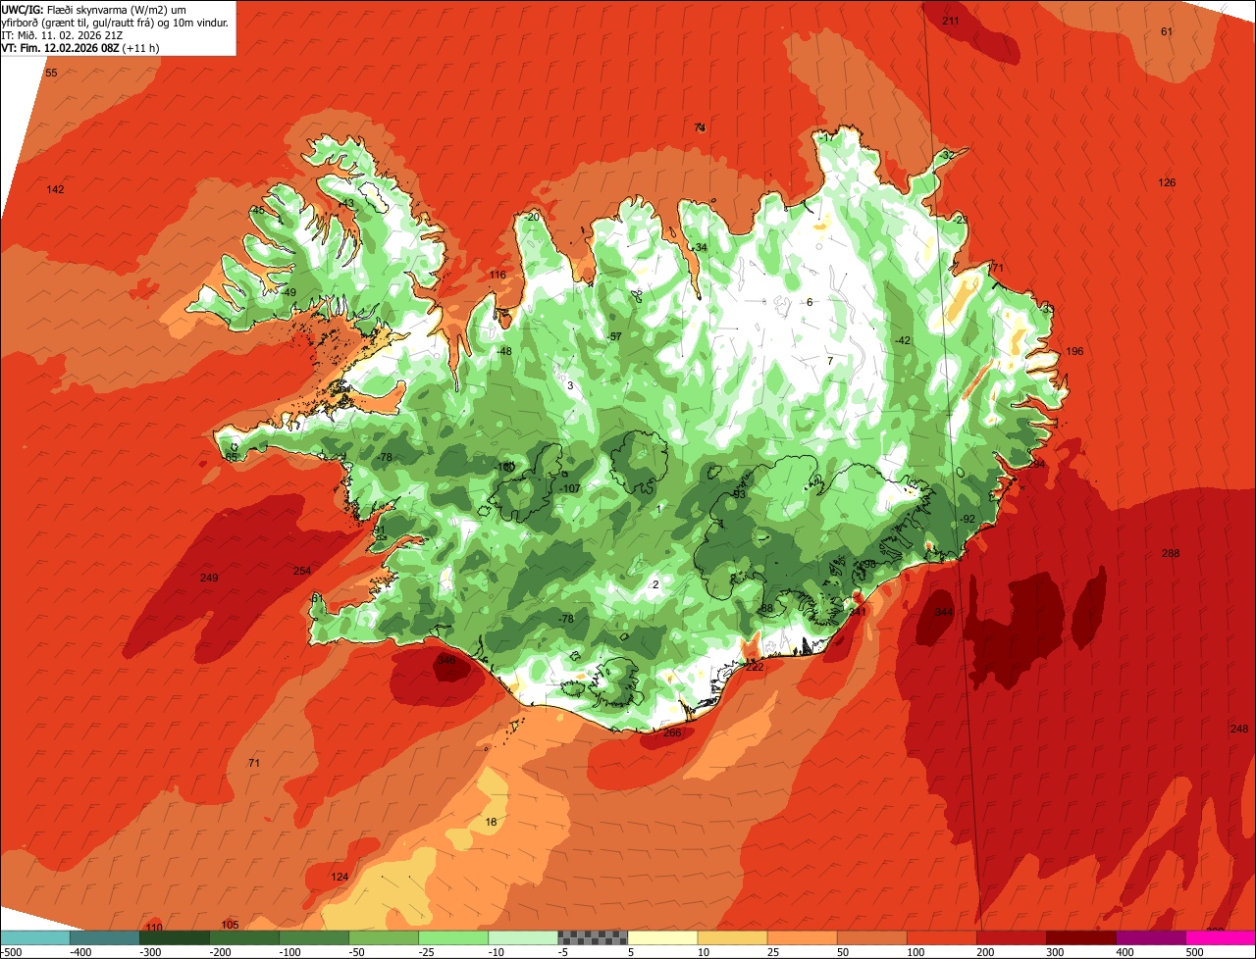1256x959 pixels.
Task: Pick the pale green -10 to -5 swatch
Action: point(523,937)
